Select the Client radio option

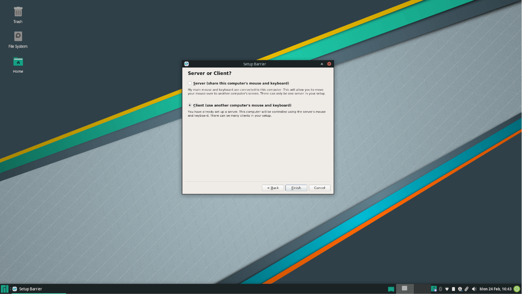(190, 105)
